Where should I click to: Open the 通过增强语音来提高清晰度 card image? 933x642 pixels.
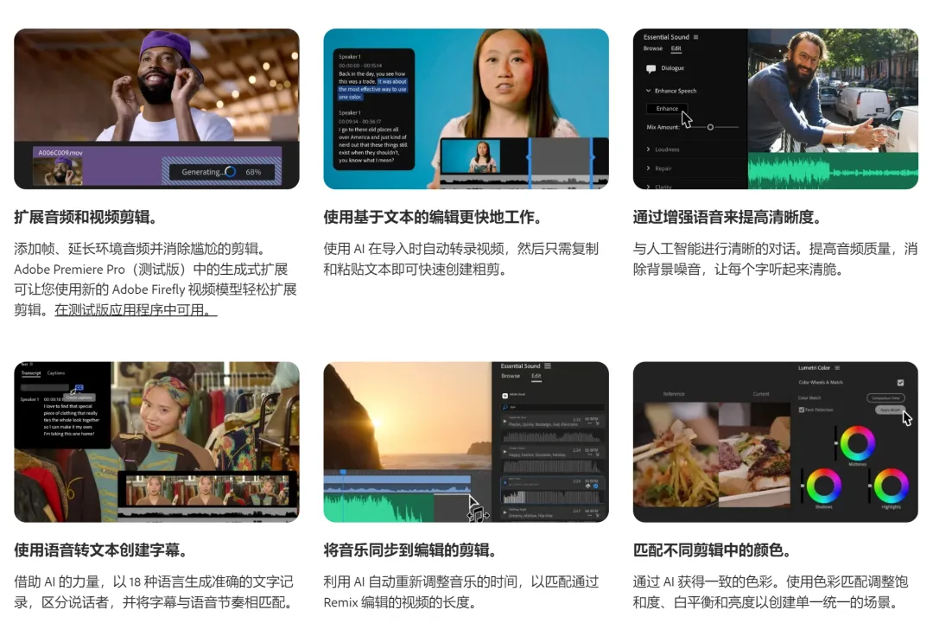pos(775,109)
